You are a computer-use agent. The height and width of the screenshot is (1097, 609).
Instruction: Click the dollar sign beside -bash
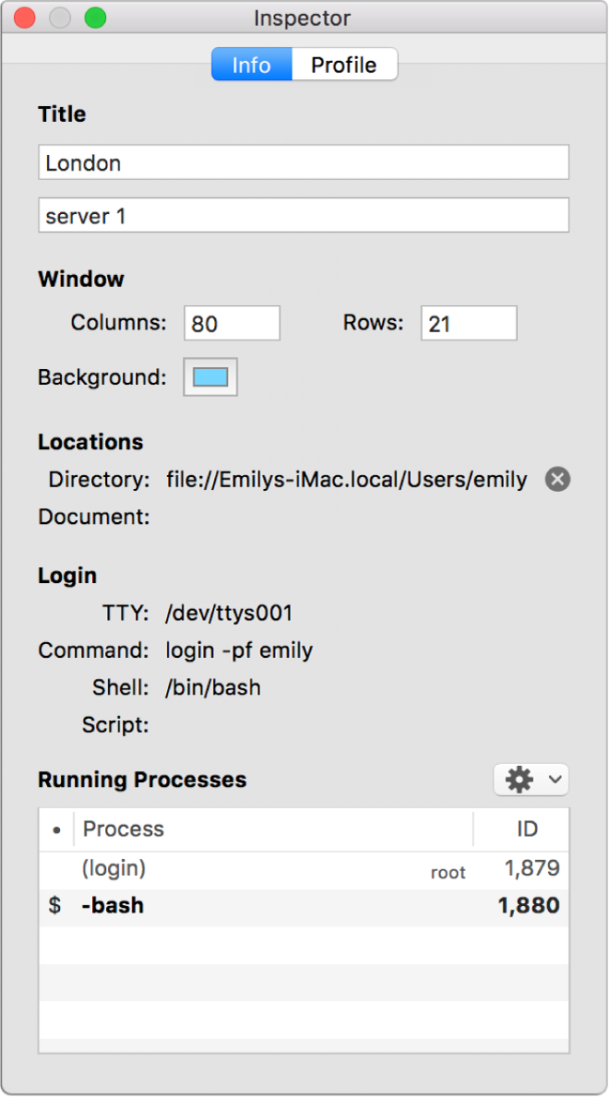click(55, 906)
